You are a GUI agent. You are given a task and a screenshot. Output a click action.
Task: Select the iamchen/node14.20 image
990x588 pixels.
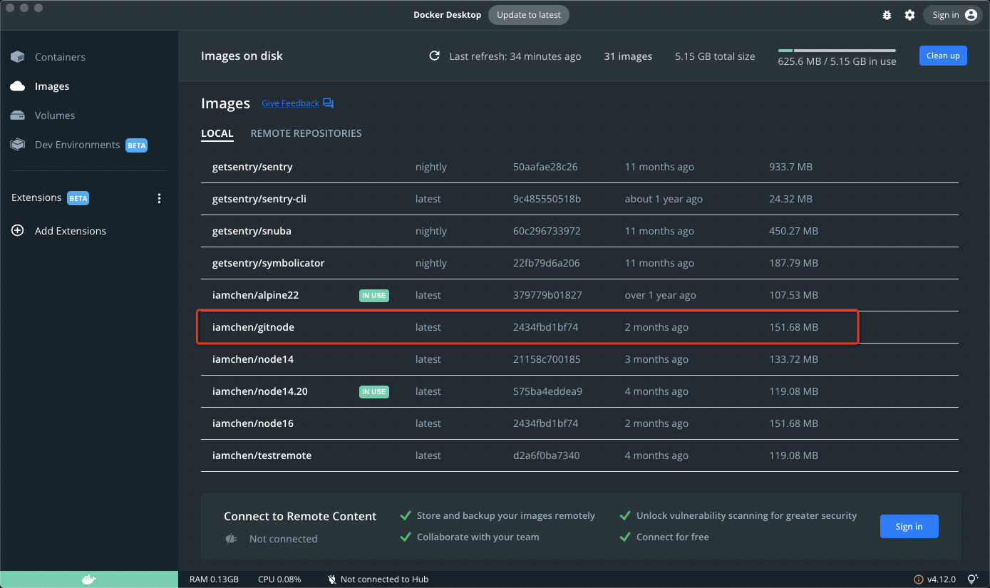coord(579,391)
